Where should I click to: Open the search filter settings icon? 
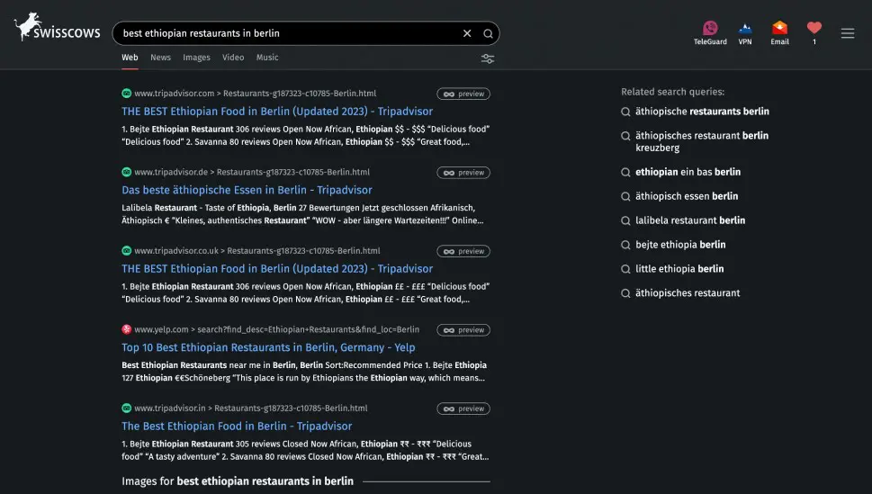pyautogui.click(x=488, y=58)
